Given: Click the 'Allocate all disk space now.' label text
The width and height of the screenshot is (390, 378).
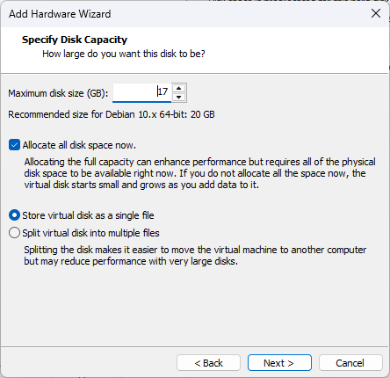Looking at the screenshot, I should 79,145.
